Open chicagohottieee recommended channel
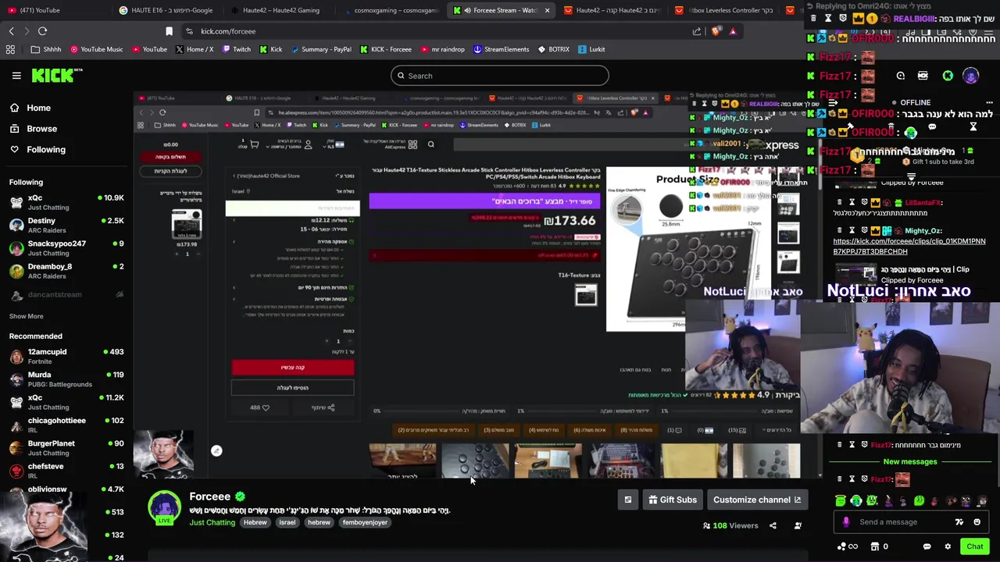The image size is (1000, 562). pyautogui.click(x=66, y=425)
